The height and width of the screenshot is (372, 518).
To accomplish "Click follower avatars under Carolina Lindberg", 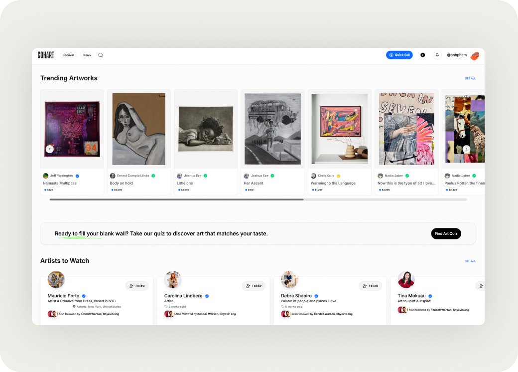I will [x=169, y=314].
